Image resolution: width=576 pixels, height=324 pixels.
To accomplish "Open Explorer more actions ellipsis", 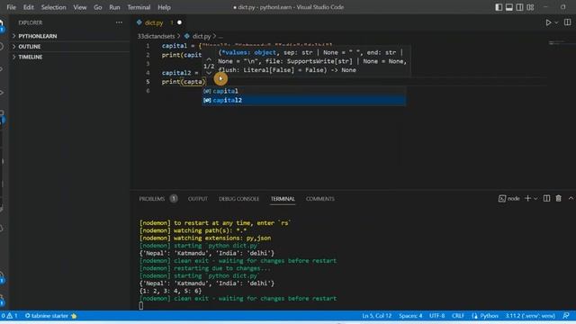I will click(x=119, y=22).
